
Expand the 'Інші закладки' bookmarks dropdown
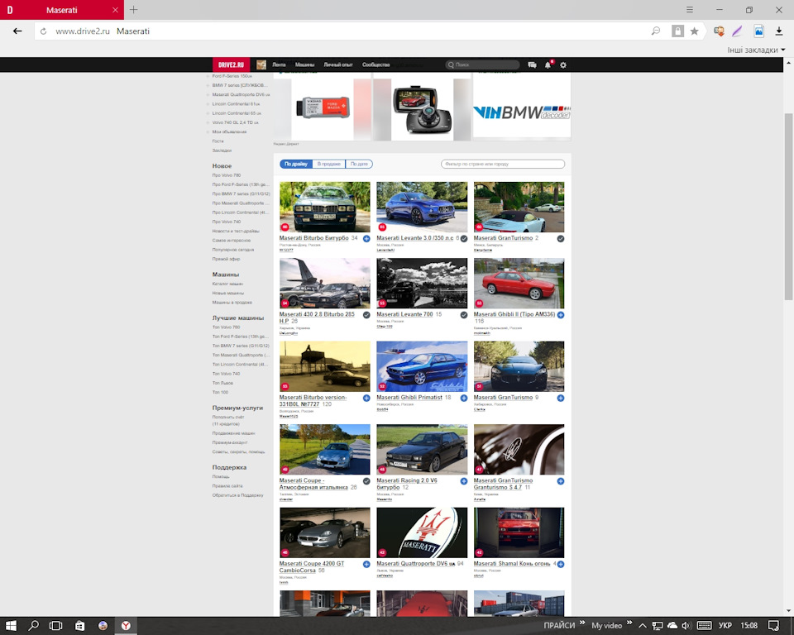(756, 50)
